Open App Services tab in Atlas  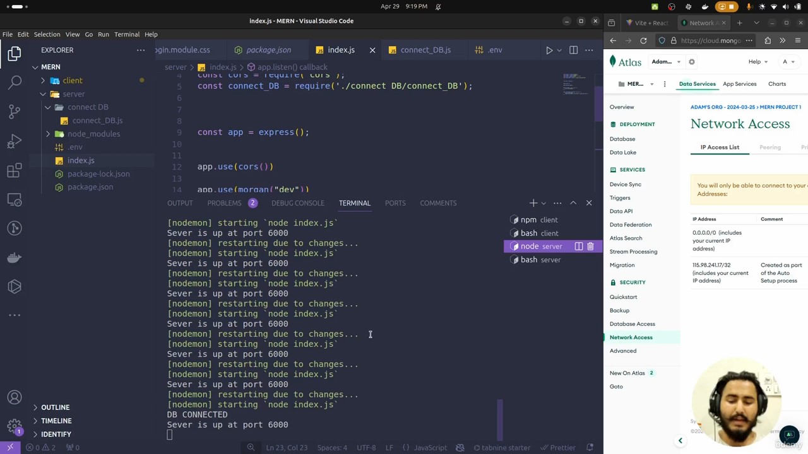pyautogui.click(x=739, y=84)
